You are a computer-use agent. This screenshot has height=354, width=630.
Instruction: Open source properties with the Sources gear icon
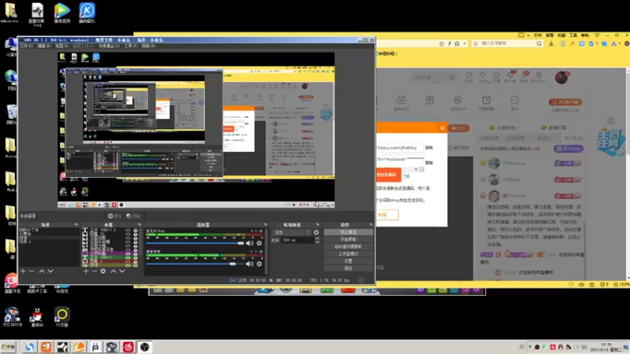pos(103,271)
